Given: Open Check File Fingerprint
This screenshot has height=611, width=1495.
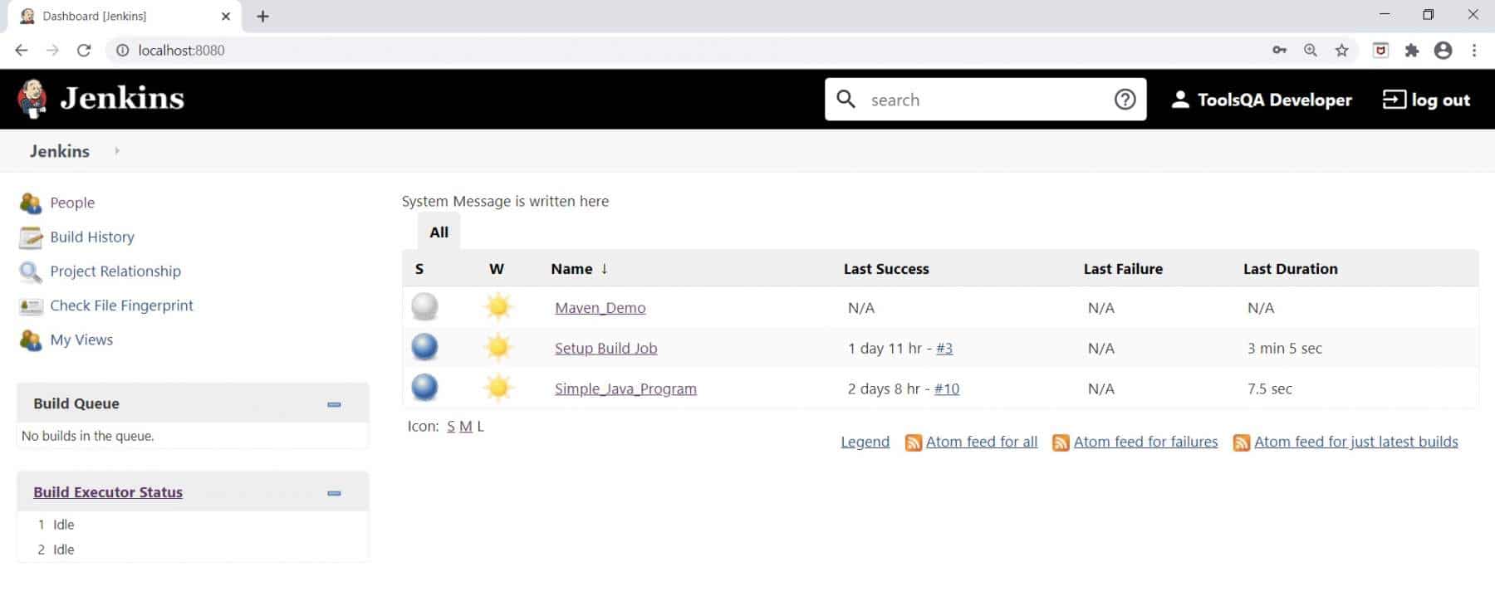Looking at the screenshot, I should click(x=121, y=306).
